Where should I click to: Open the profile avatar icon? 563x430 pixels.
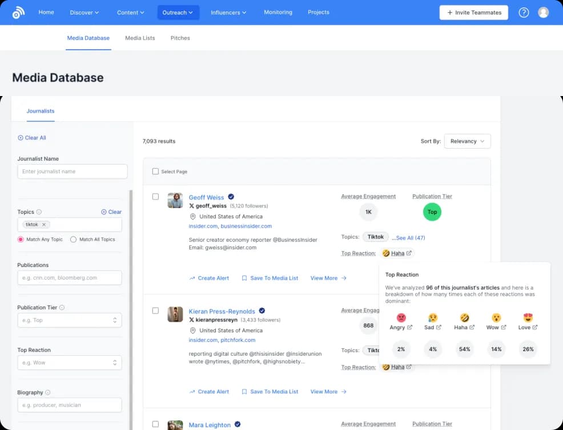pyautogui.click(x=543, y=12)
